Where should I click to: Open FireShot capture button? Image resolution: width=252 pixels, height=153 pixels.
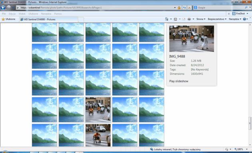pos(239,14)
